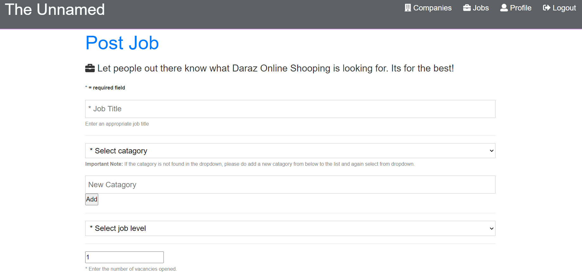Click the 'Important Note:' help text

tap(250, 164)
